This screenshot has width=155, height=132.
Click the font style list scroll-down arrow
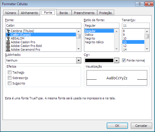116,49
